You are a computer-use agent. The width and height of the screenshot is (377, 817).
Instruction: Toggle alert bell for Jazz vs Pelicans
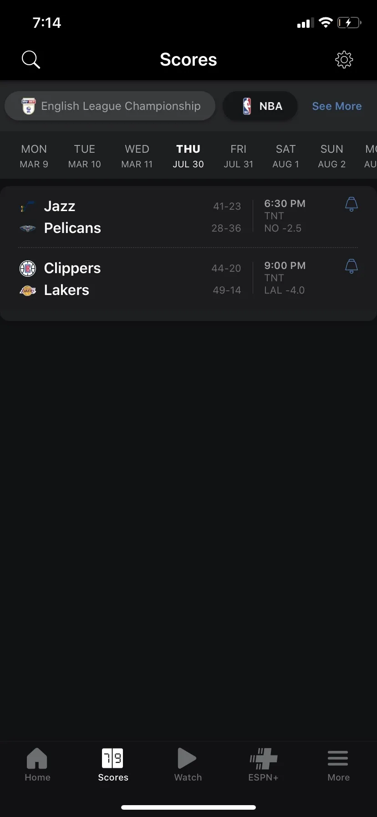pyautogui.click(x=352, y=204)
